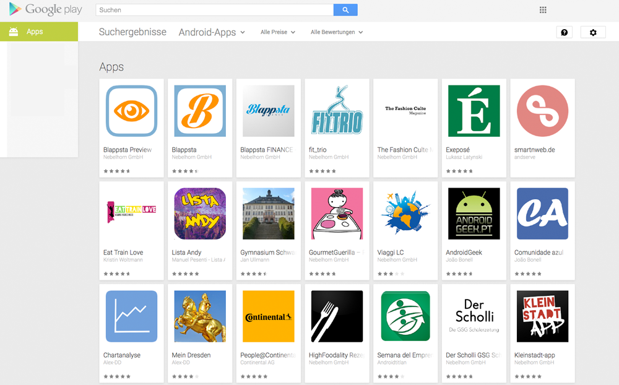Open the settings gear button
619x385 pixels.
[593, 32]
